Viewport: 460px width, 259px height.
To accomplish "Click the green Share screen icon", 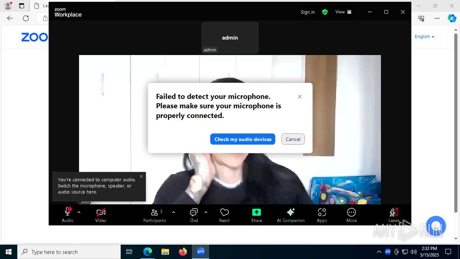I will click(x=257, y=212).
